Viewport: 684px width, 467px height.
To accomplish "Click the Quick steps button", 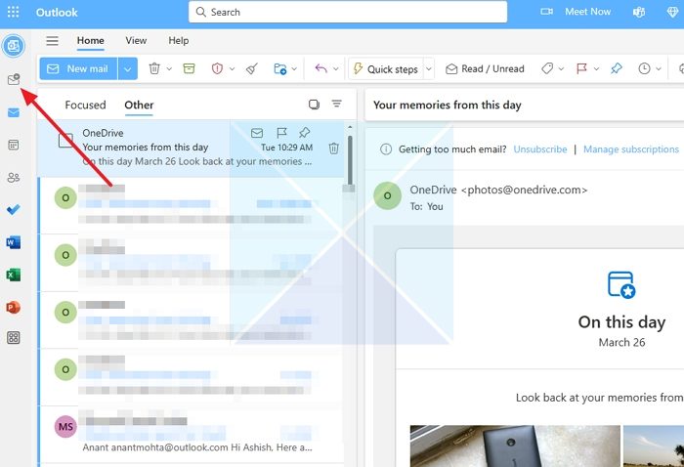I will tap(386, 69).
